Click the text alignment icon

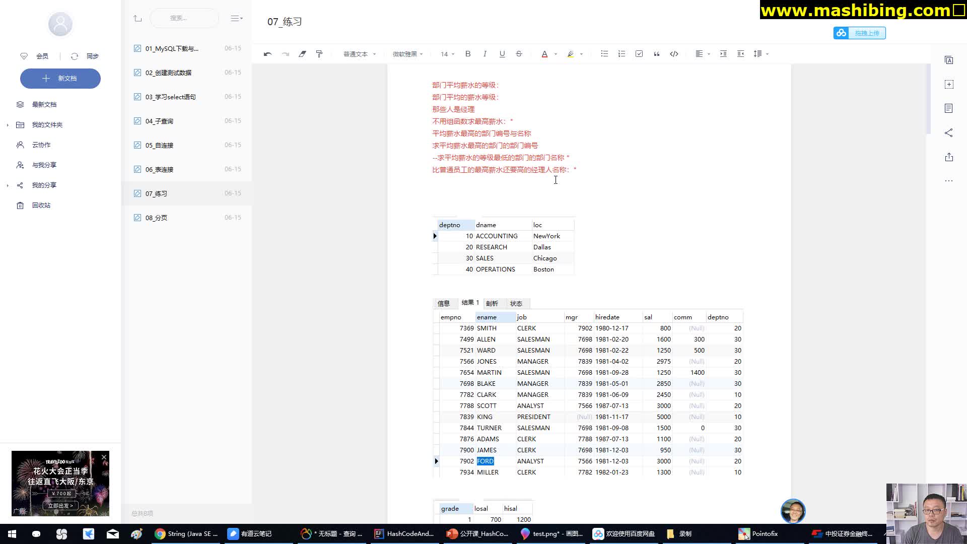click(699, 54)
